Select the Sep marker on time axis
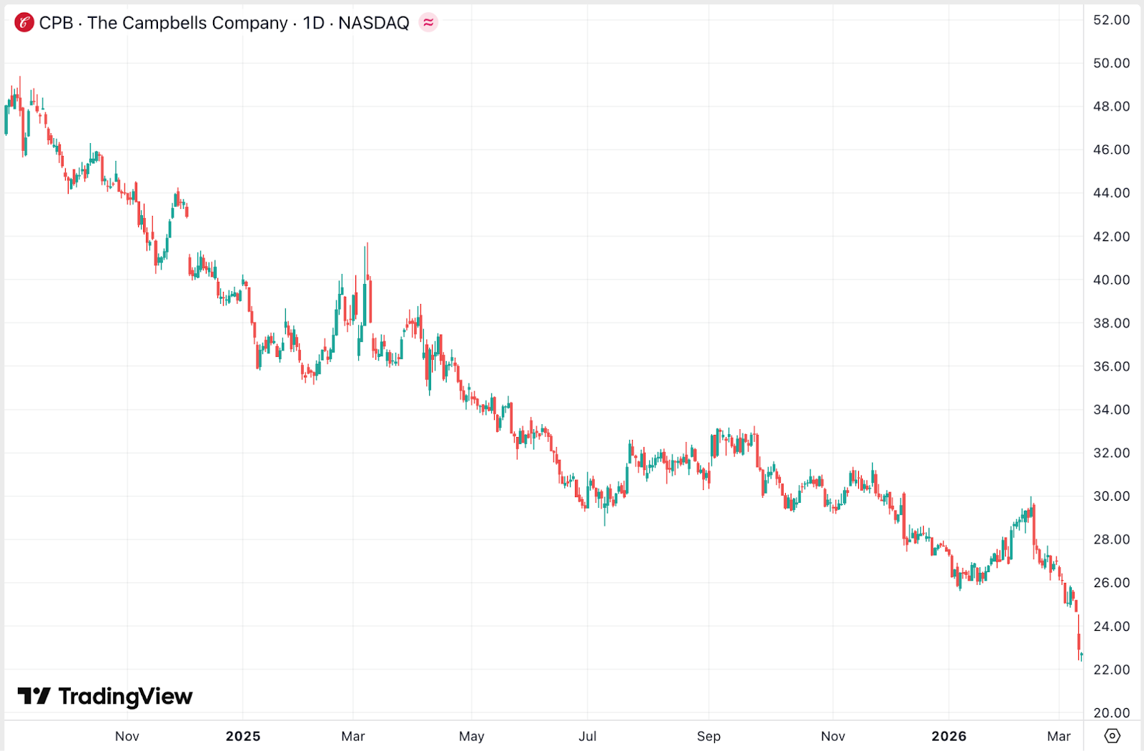1144x751 pixels. point(709,736)
